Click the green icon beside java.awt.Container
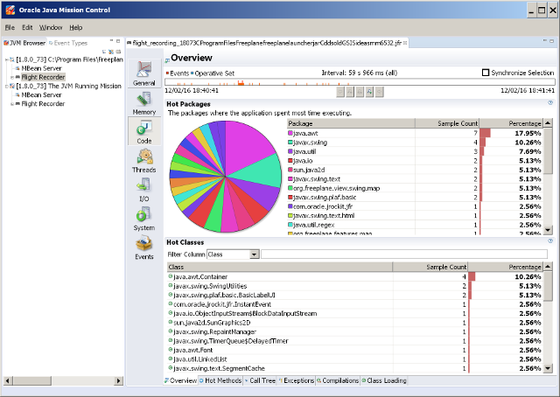This screenshot has width=560, height=397. tap(171, 276)
